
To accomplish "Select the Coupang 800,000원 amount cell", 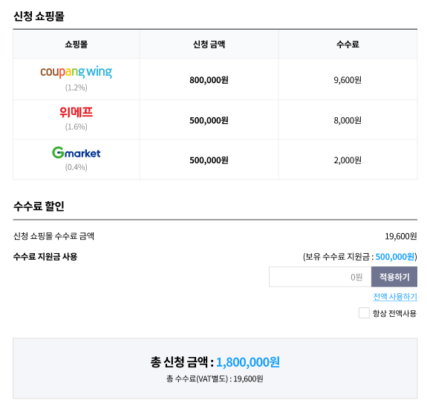I will point(209,80).
